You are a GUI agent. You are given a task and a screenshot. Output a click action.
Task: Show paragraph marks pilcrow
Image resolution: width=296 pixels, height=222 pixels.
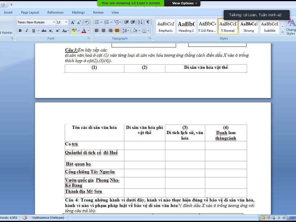tap(148, 22)
